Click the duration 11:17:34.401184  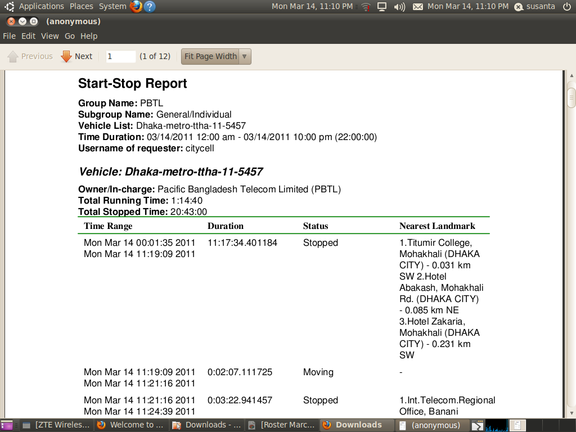242,243
